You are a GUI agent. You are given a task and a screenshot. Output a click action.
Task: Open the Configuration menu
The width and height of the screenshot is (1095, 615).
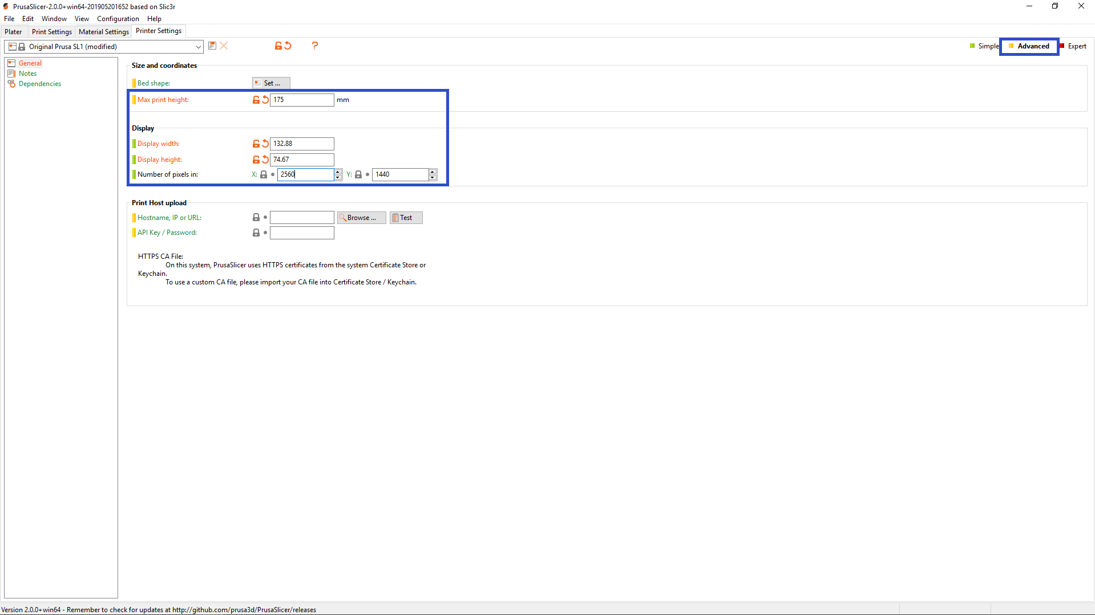(x=118, y=19)
